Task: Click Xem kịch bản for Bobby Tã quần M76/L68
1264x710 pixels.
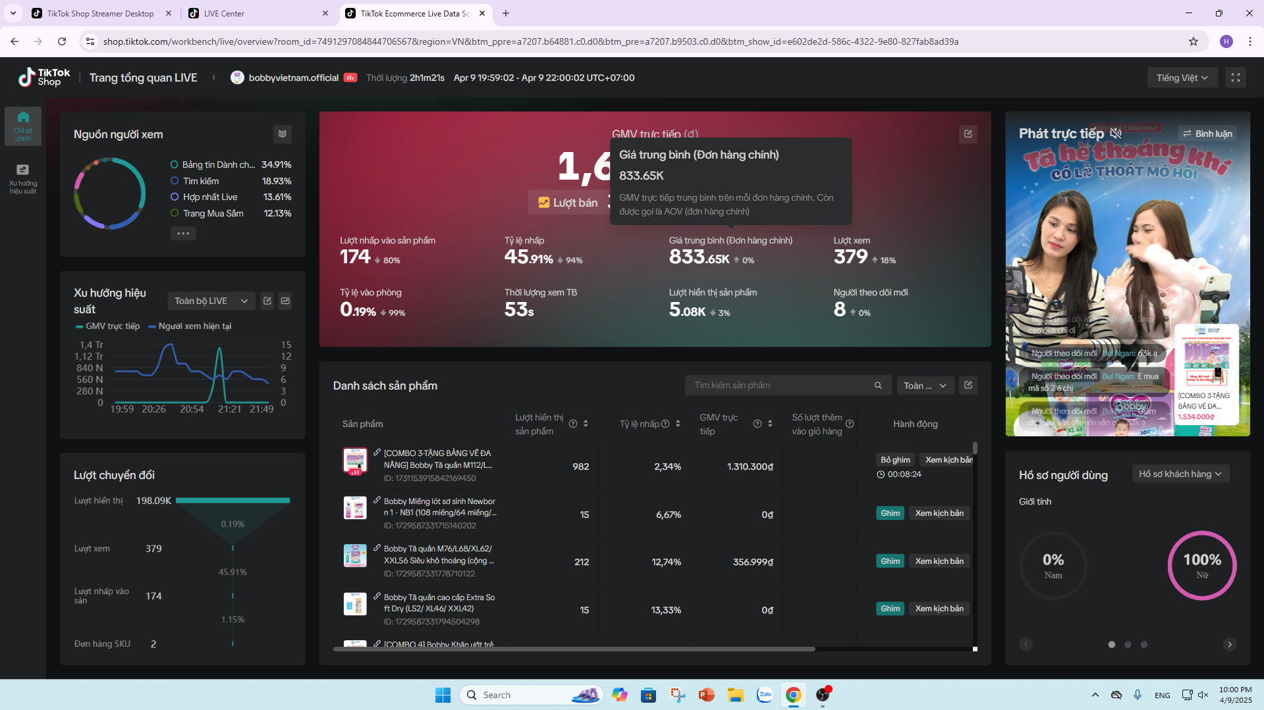Action: pos(939,561)
